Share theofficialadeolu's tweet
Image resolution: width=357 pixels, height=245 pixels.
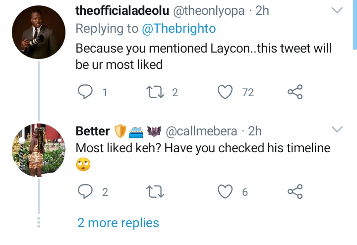point(295,92)
